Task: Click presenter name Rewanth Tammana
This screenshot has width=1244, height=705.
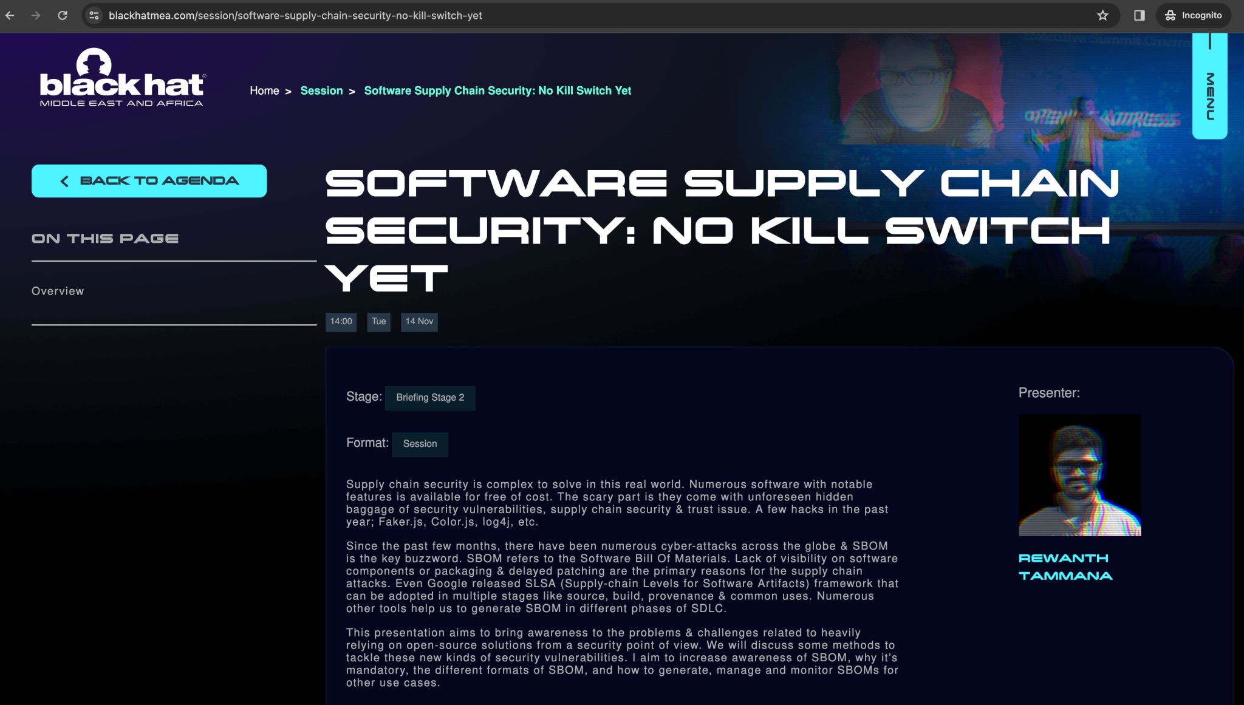Action: click(1065, 566)
